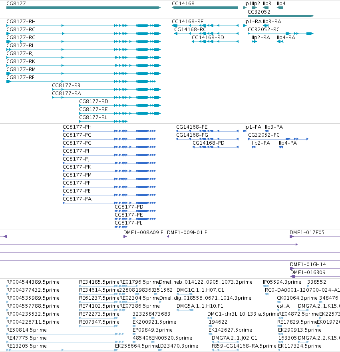The width and height of the screenshot is (340, 352).
Task: Click the teal CG32052 gene bar
Action: coord(280,16)
